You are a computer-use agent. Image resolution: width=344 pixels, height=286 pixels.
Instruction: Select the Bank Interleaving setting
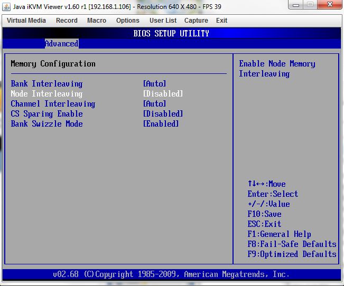click(47, 84)
